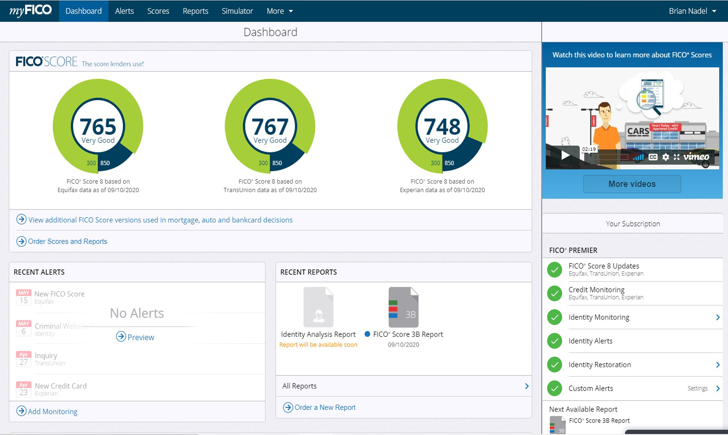Open the Identity Analysis Report document icon

(318, 307)
